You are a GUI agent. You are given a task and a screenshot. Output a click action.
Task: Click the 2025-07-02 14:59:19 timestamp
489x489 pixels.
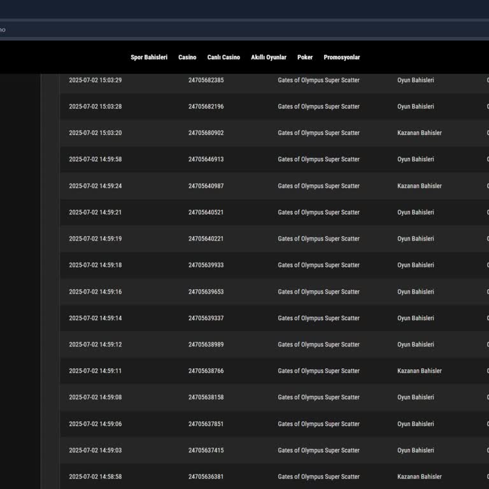pyautogui.click(x=96, y=239)
